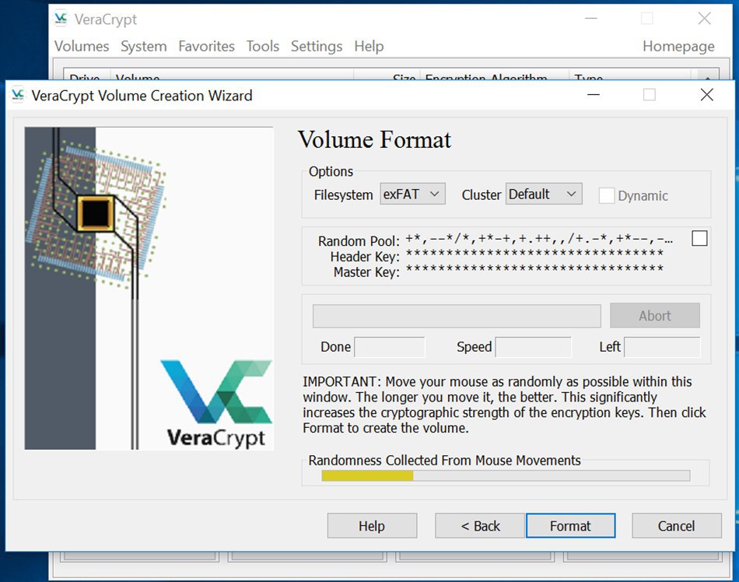Go to previous step with Back button
Screen dimensions: 739x582
coord(480,526)
